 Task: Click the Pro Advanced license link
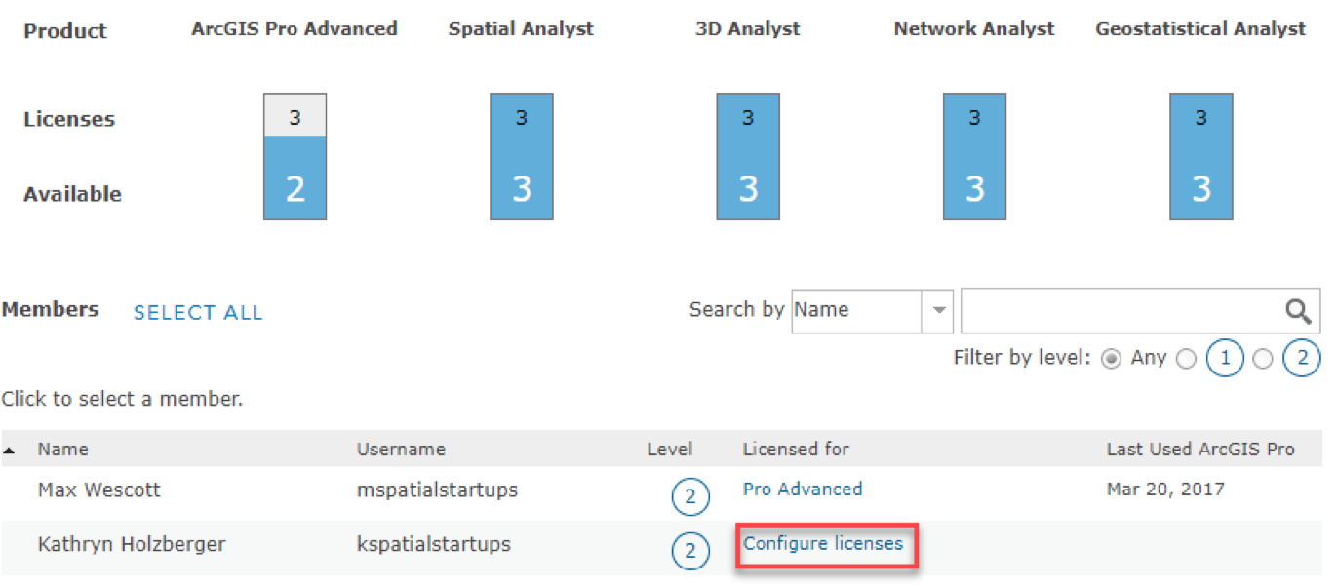pos(803,490)
